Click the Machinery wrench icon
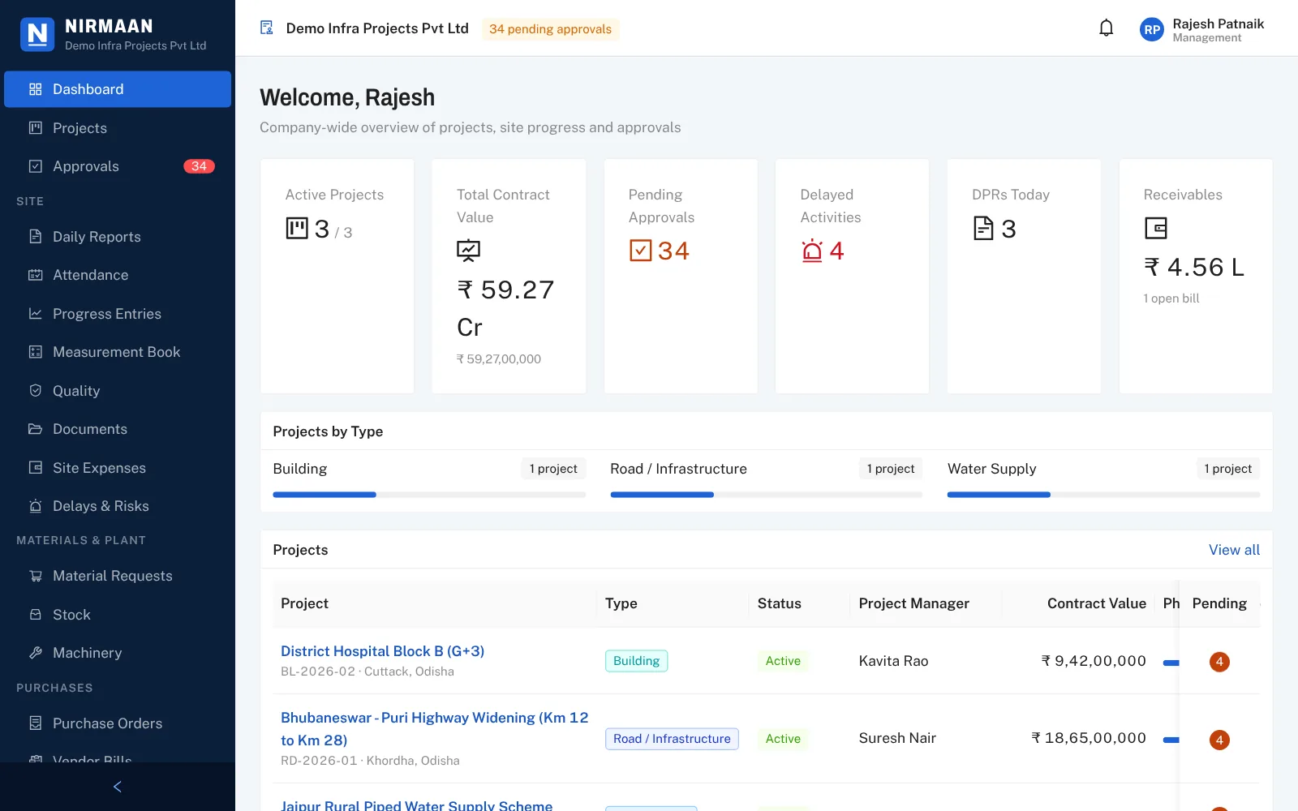This screenshot has height=811, width=1298. (x=36, y=653)
